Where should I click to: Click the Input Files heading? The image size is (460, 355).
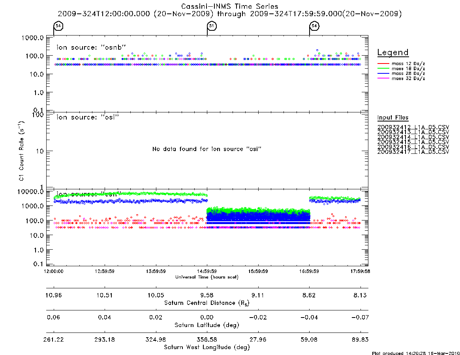pos(393,118)
